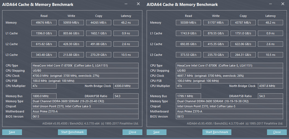Select the Memory Write value 51707 MB/s

216,23
